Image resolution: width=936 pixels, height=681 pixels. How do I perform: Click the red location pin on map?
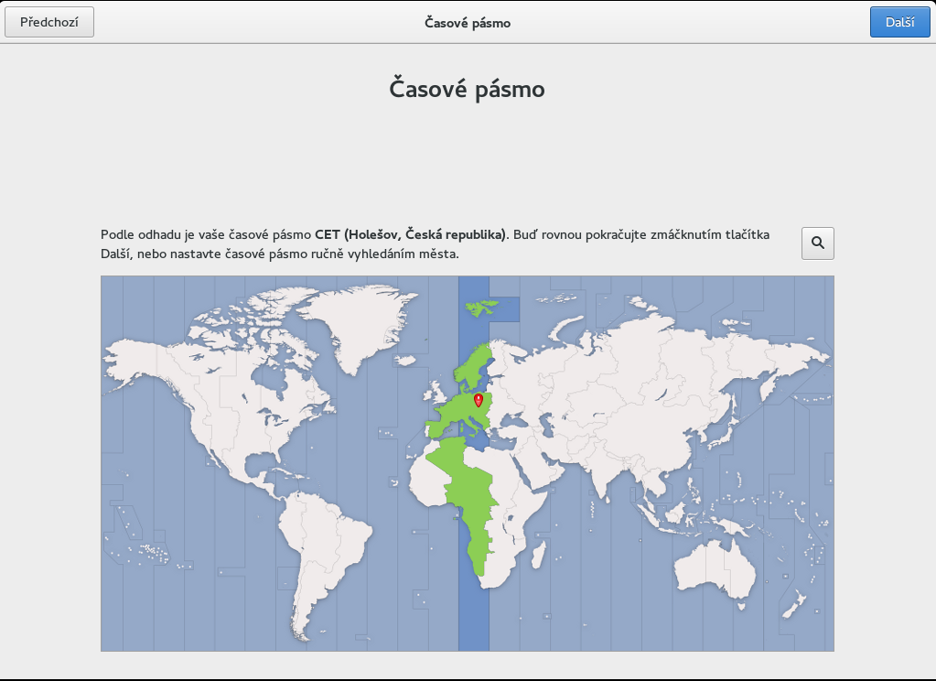[478, 400]
